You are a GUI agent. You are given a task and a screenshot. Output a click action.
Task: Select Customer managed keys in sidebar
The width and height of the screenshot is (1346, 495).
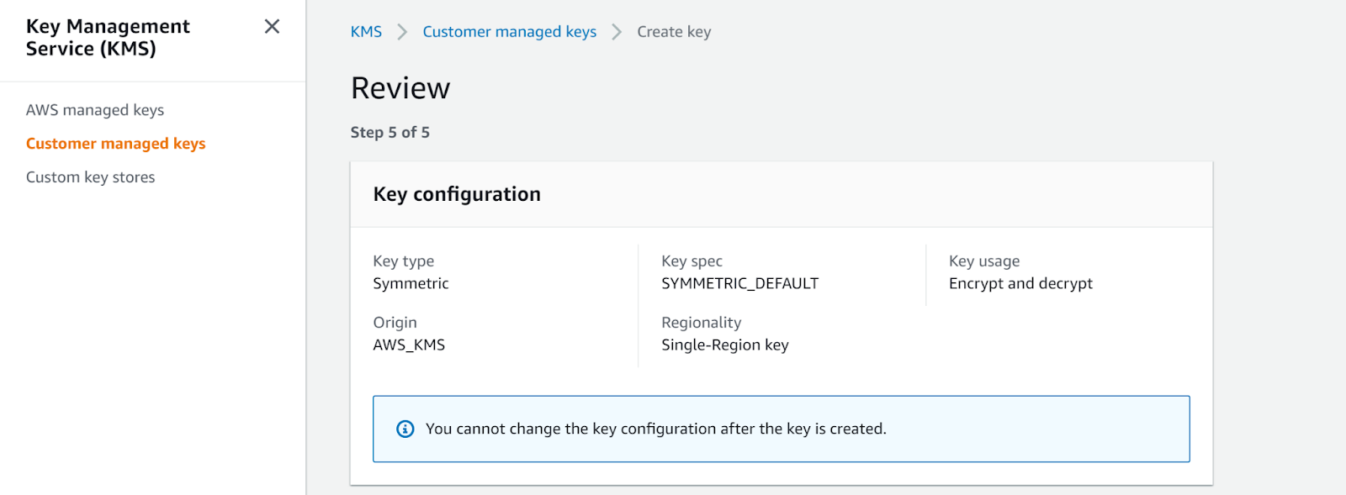(x=115, y=144)
